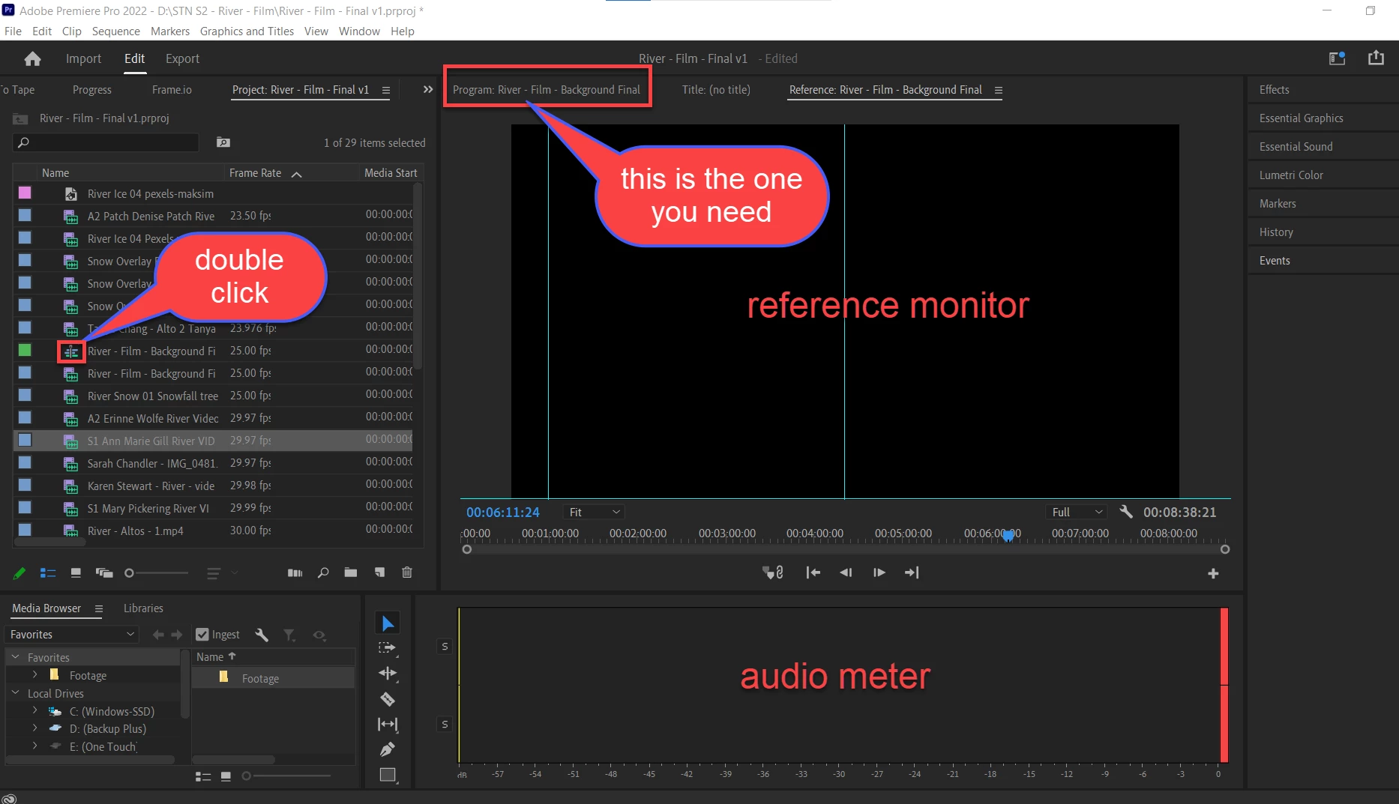Switch to the Libraries tab
This screenshot has height=804, width=1399.
pos(143,608)
